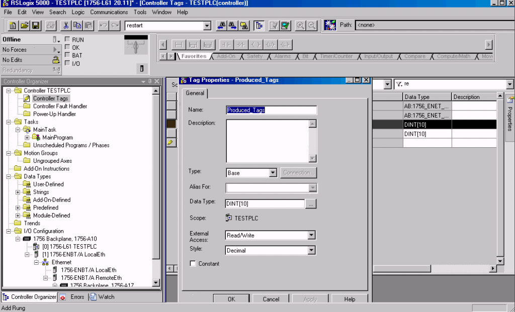The image size is (515, 312).
Task: Click the RSWho network browse icon
Action: pyautogui.click(x=330, y=25)
